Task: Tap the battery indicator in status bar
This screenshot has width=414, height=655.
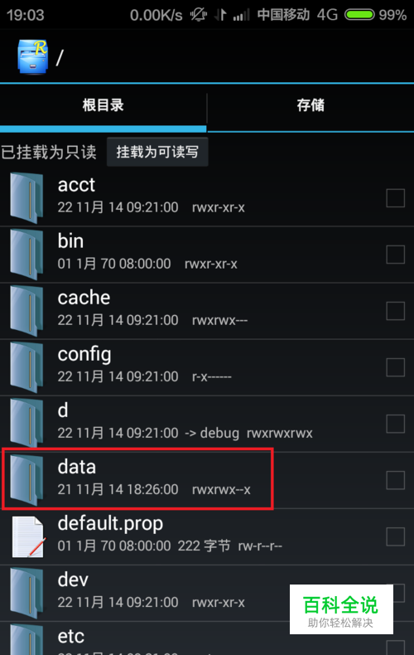Action: (x=359, y=15)
